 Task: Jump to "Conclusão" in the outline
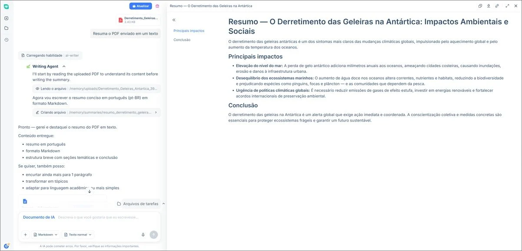pos(182,39)
